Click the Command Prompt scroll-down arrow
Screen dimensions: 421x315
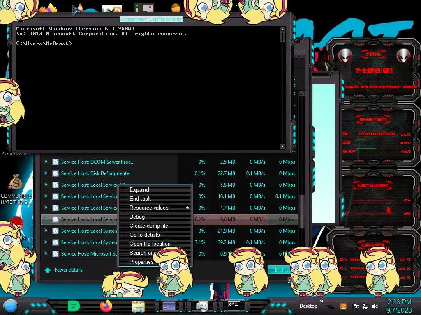(x=282, y=146)
